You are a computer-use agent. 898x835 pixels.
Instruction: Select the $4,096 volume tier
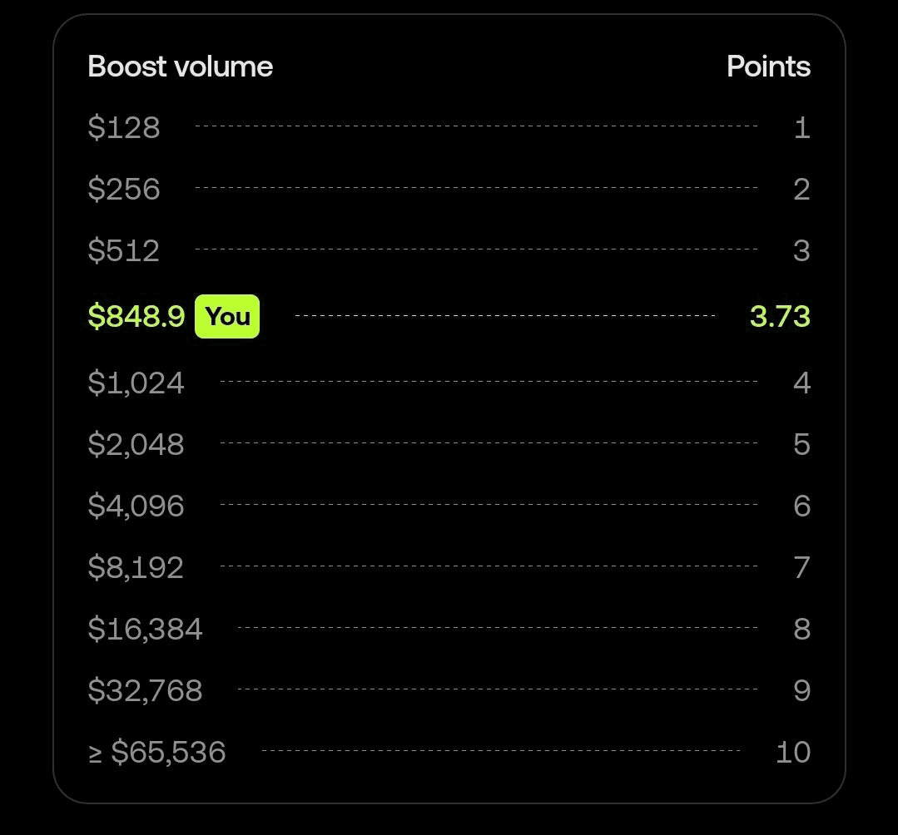click(136, 506)
